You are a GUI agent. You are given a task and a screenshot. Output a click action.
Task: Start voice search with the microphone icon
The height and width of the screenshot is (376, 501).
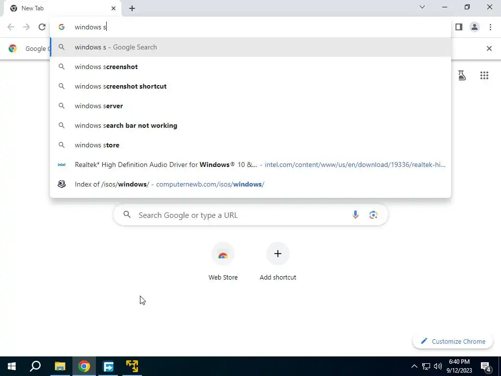[x=355, y=215]
